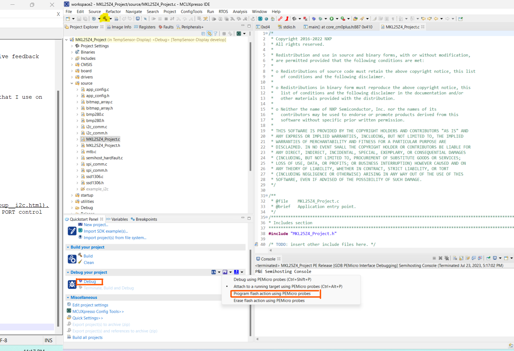Fold the comment at editor line 1
The width and height of the screenshot is (514, 351).
click(x=266, y=33)
